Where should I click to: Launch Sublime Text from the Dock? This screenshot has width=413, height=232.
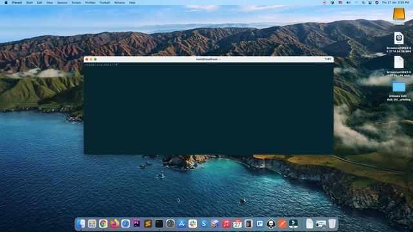[x=148, y=224]
